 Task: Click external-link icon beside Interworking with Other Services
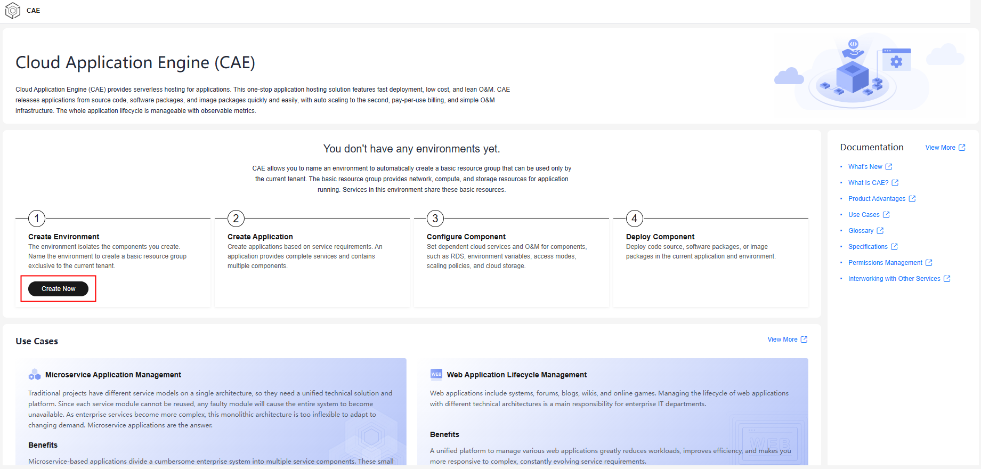(x=947, y=279)
